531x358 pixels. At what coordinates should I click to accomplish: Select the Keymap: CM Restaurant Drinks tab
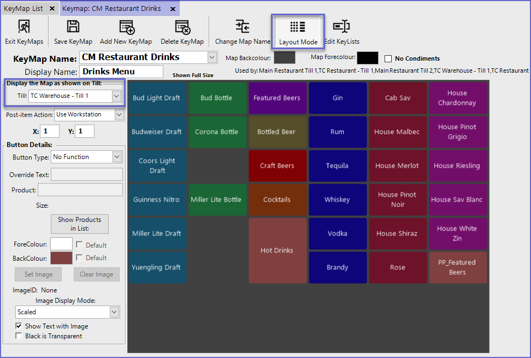pyautogui.click(x=111, y=9)
